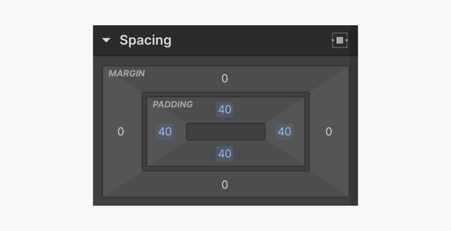451x231 pixels.
Task: Click the top-right corner of the margin box
Action: coord(346,69)
